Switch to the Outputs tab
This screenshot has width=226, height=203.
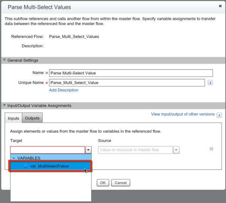pyautogui.click(x=32, y=118)
